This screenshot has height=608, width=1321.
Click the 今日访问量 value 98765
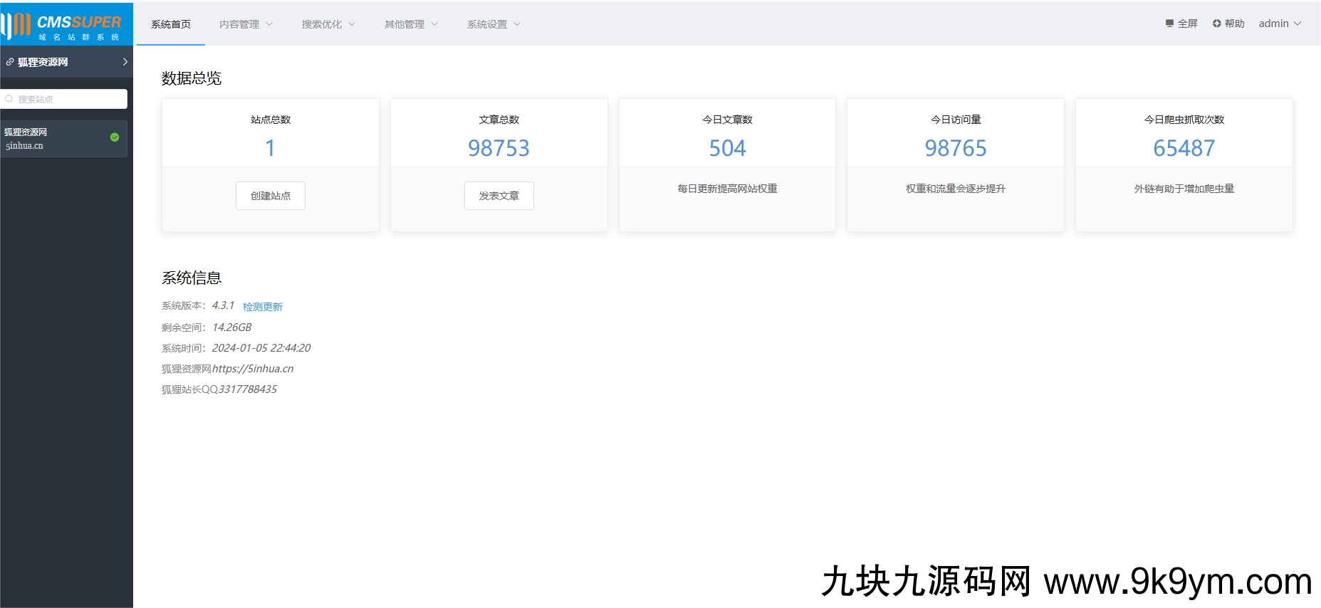coord(955,148)
